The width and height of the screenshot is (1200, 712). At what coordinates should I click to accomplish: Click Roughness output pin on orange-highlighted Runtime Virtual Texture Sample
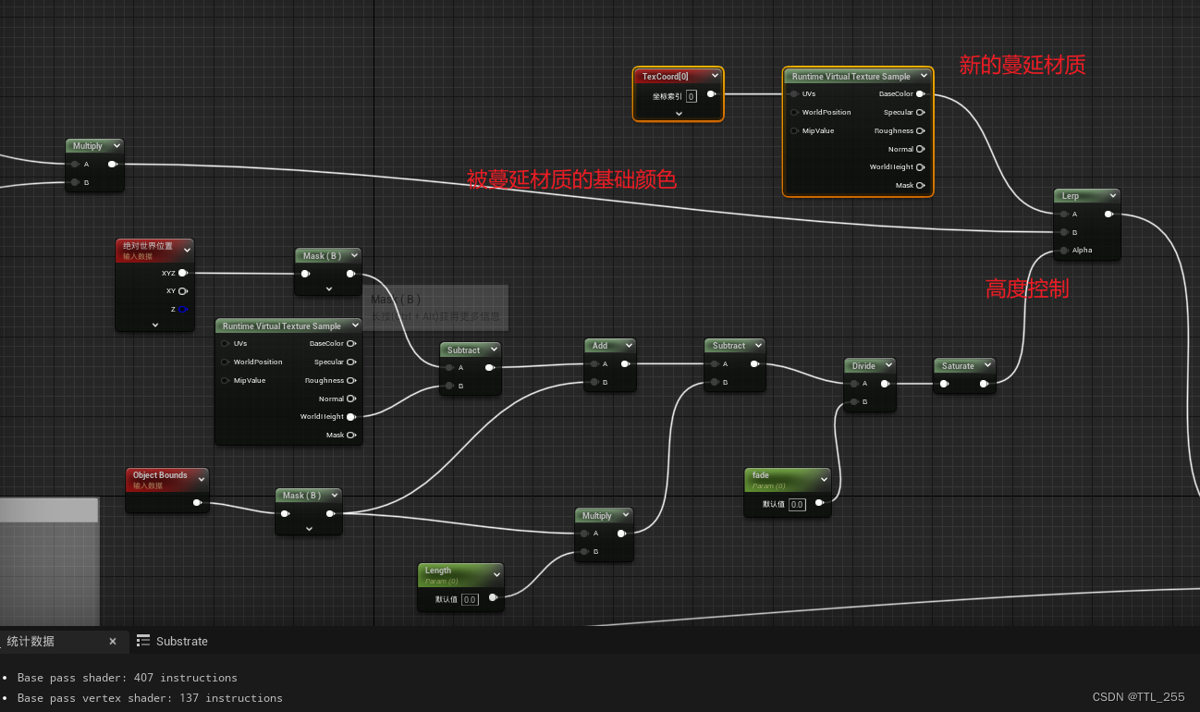tap(921, 130)
